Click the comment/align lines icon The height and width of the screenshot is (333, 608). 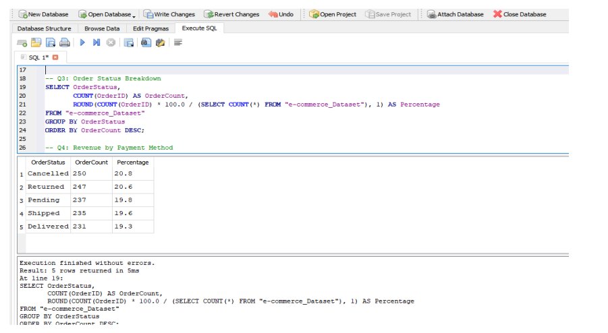coord(178,42)
